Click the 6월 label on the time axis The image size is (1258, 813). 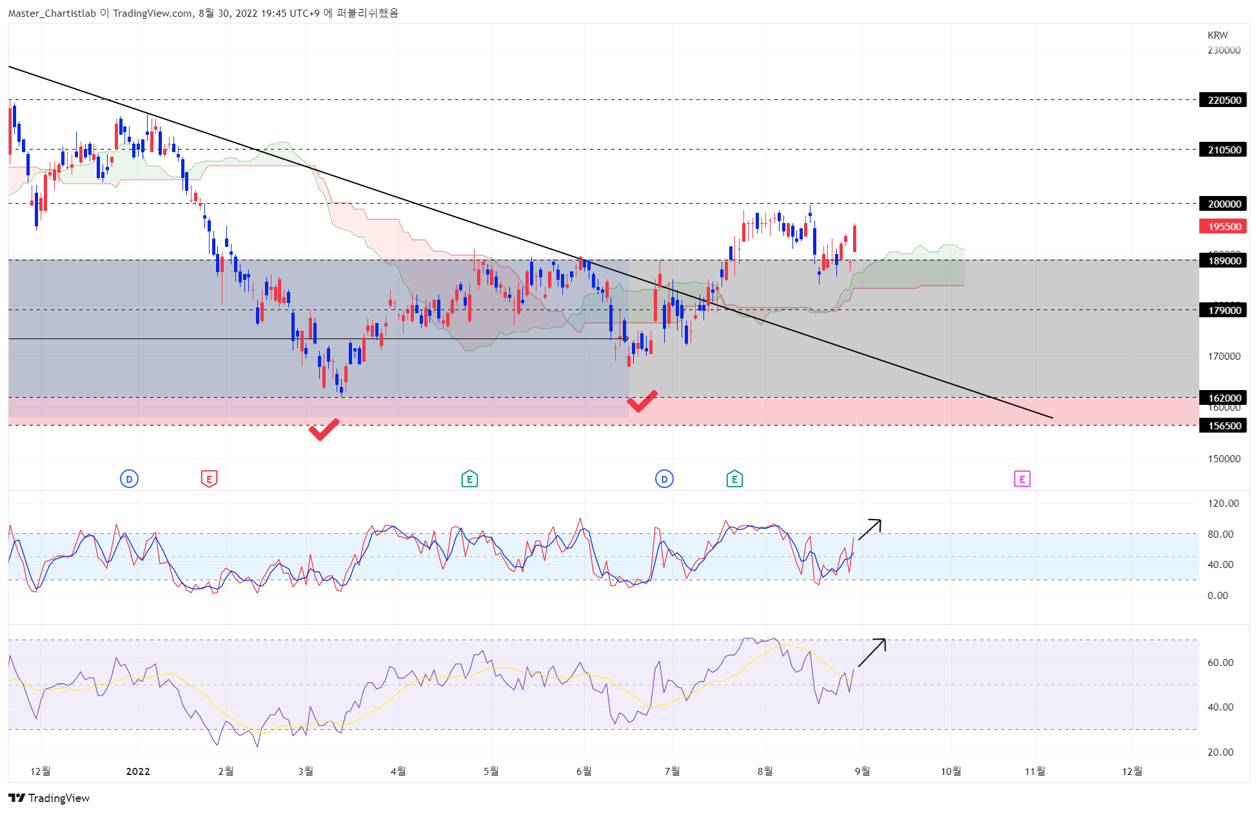(584, 771)
